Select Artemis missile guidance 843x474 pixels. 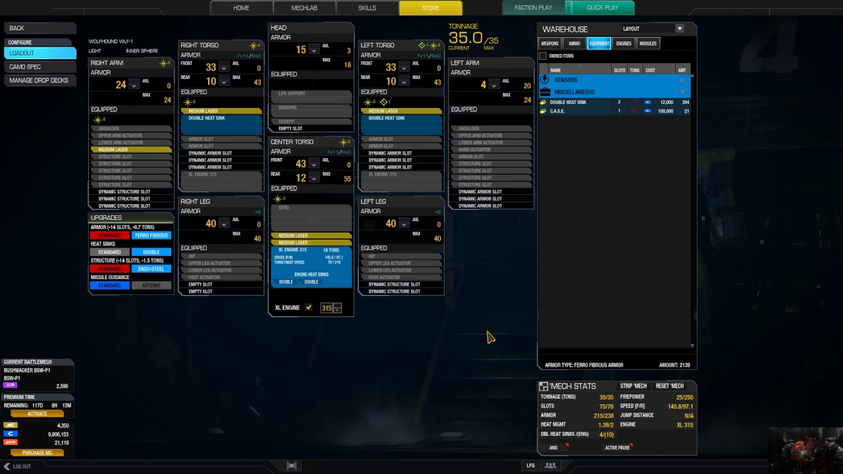[151, 286]
